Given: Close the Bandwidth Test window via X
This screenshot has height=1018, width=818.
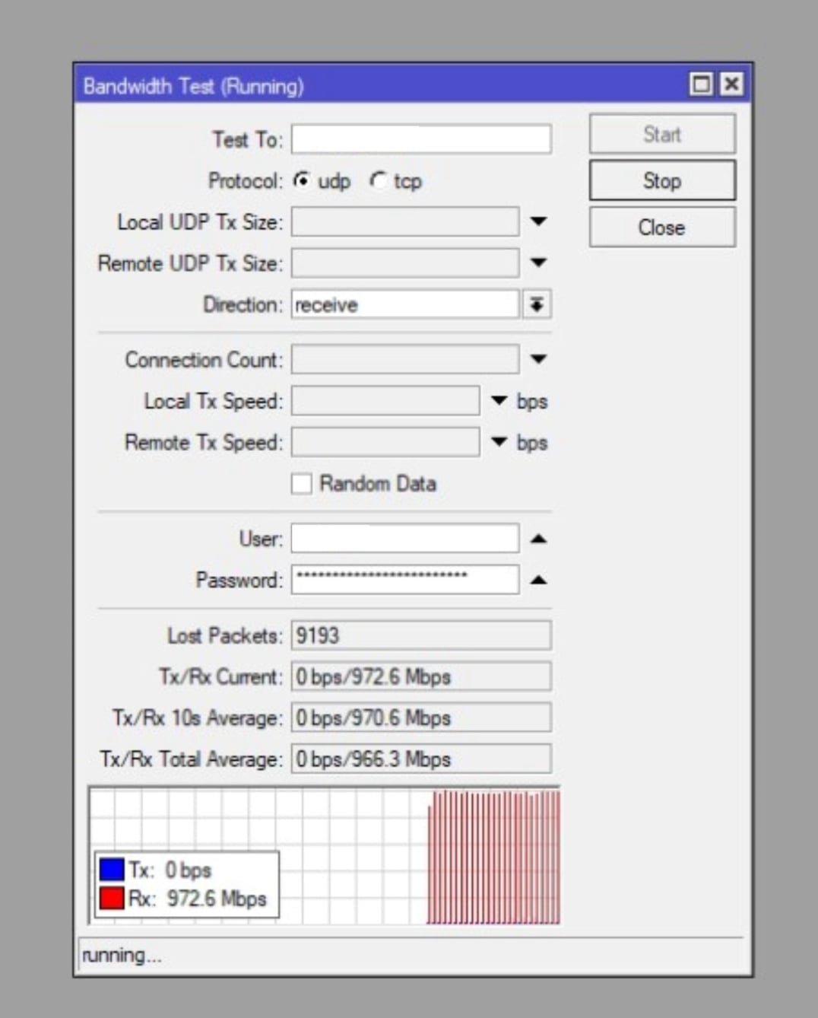Looking at the screenshot, I should tap(731, 84).
